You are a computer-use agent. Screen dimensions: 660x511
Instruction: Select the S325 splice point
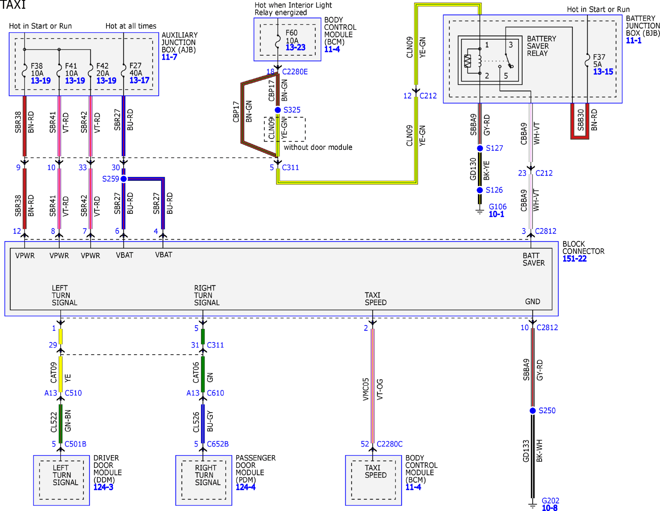(278, 110)
